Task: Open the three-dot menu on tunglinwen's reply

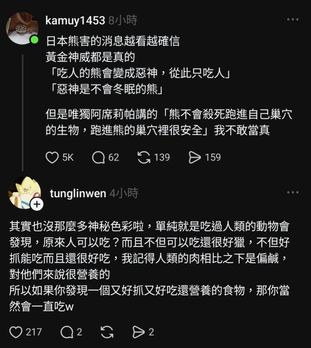Action: (293, 193)
